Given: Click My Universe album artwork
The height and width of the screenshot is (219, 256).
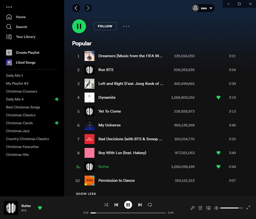Looking at the screenshot, I should [89, 125].
